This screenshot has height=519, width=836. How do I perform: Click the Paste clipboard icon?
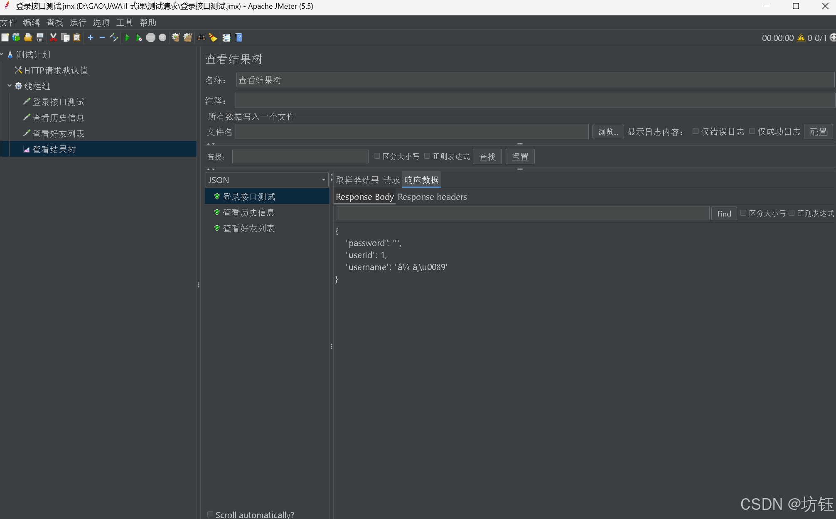click(77, 38)
